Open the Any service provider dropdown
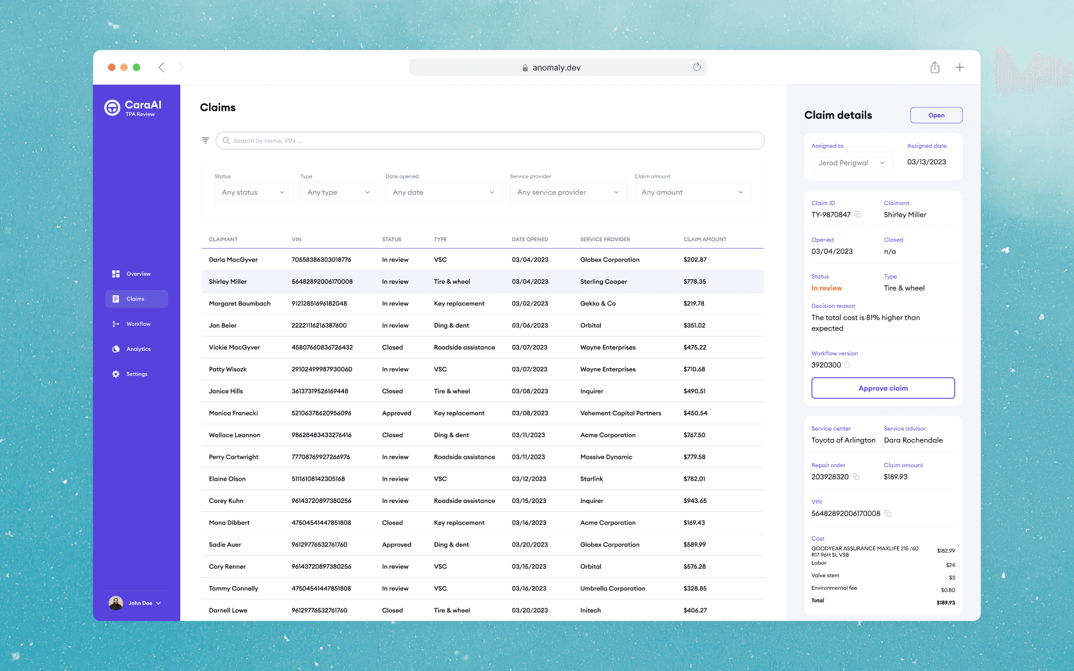The width and height of the screenshot is (1074, 671). click(568, 192)
